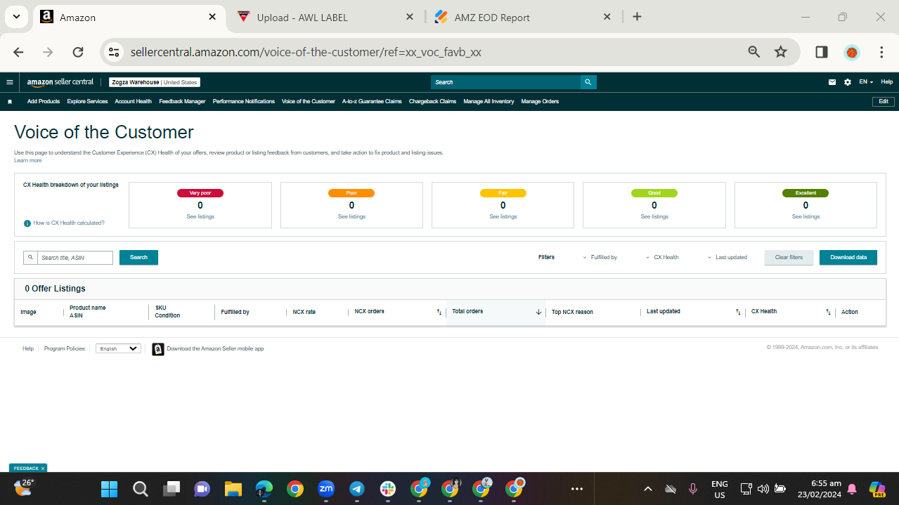
Task: Sort by the Last updated column arrows
Action: coord(738,312)
